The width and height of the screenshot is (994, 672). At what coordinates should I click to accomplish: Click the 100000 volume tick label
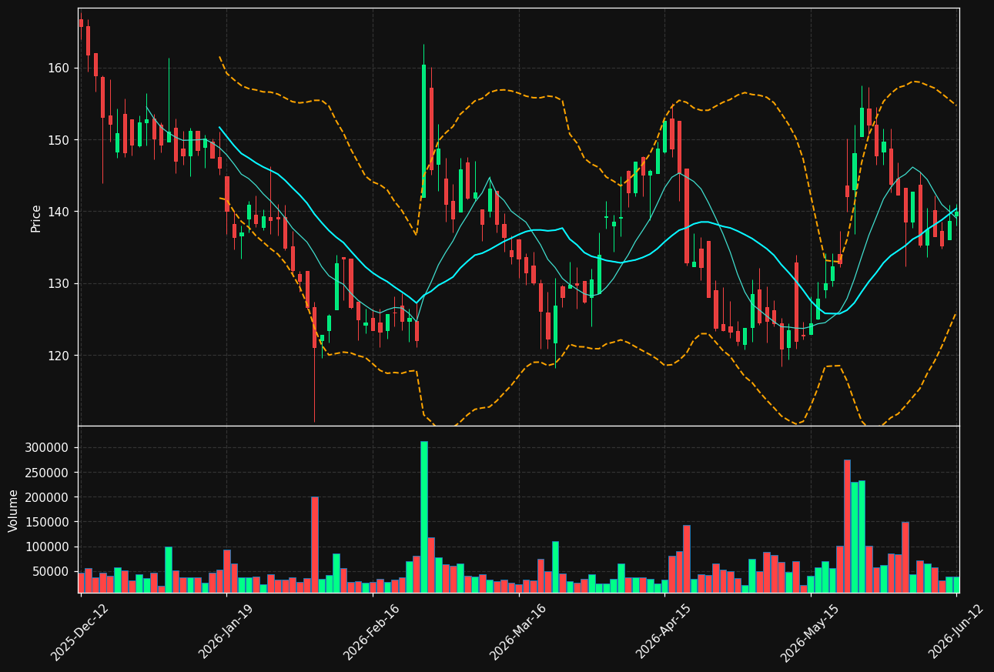point(49,547)
